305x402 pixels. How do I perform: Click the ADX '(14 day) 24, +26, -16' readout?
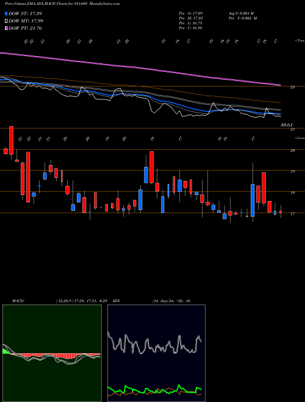[171, 301]
